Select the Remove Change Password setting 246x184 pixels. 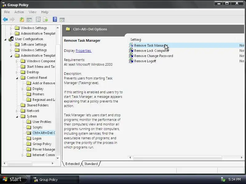tap(153, 56)
